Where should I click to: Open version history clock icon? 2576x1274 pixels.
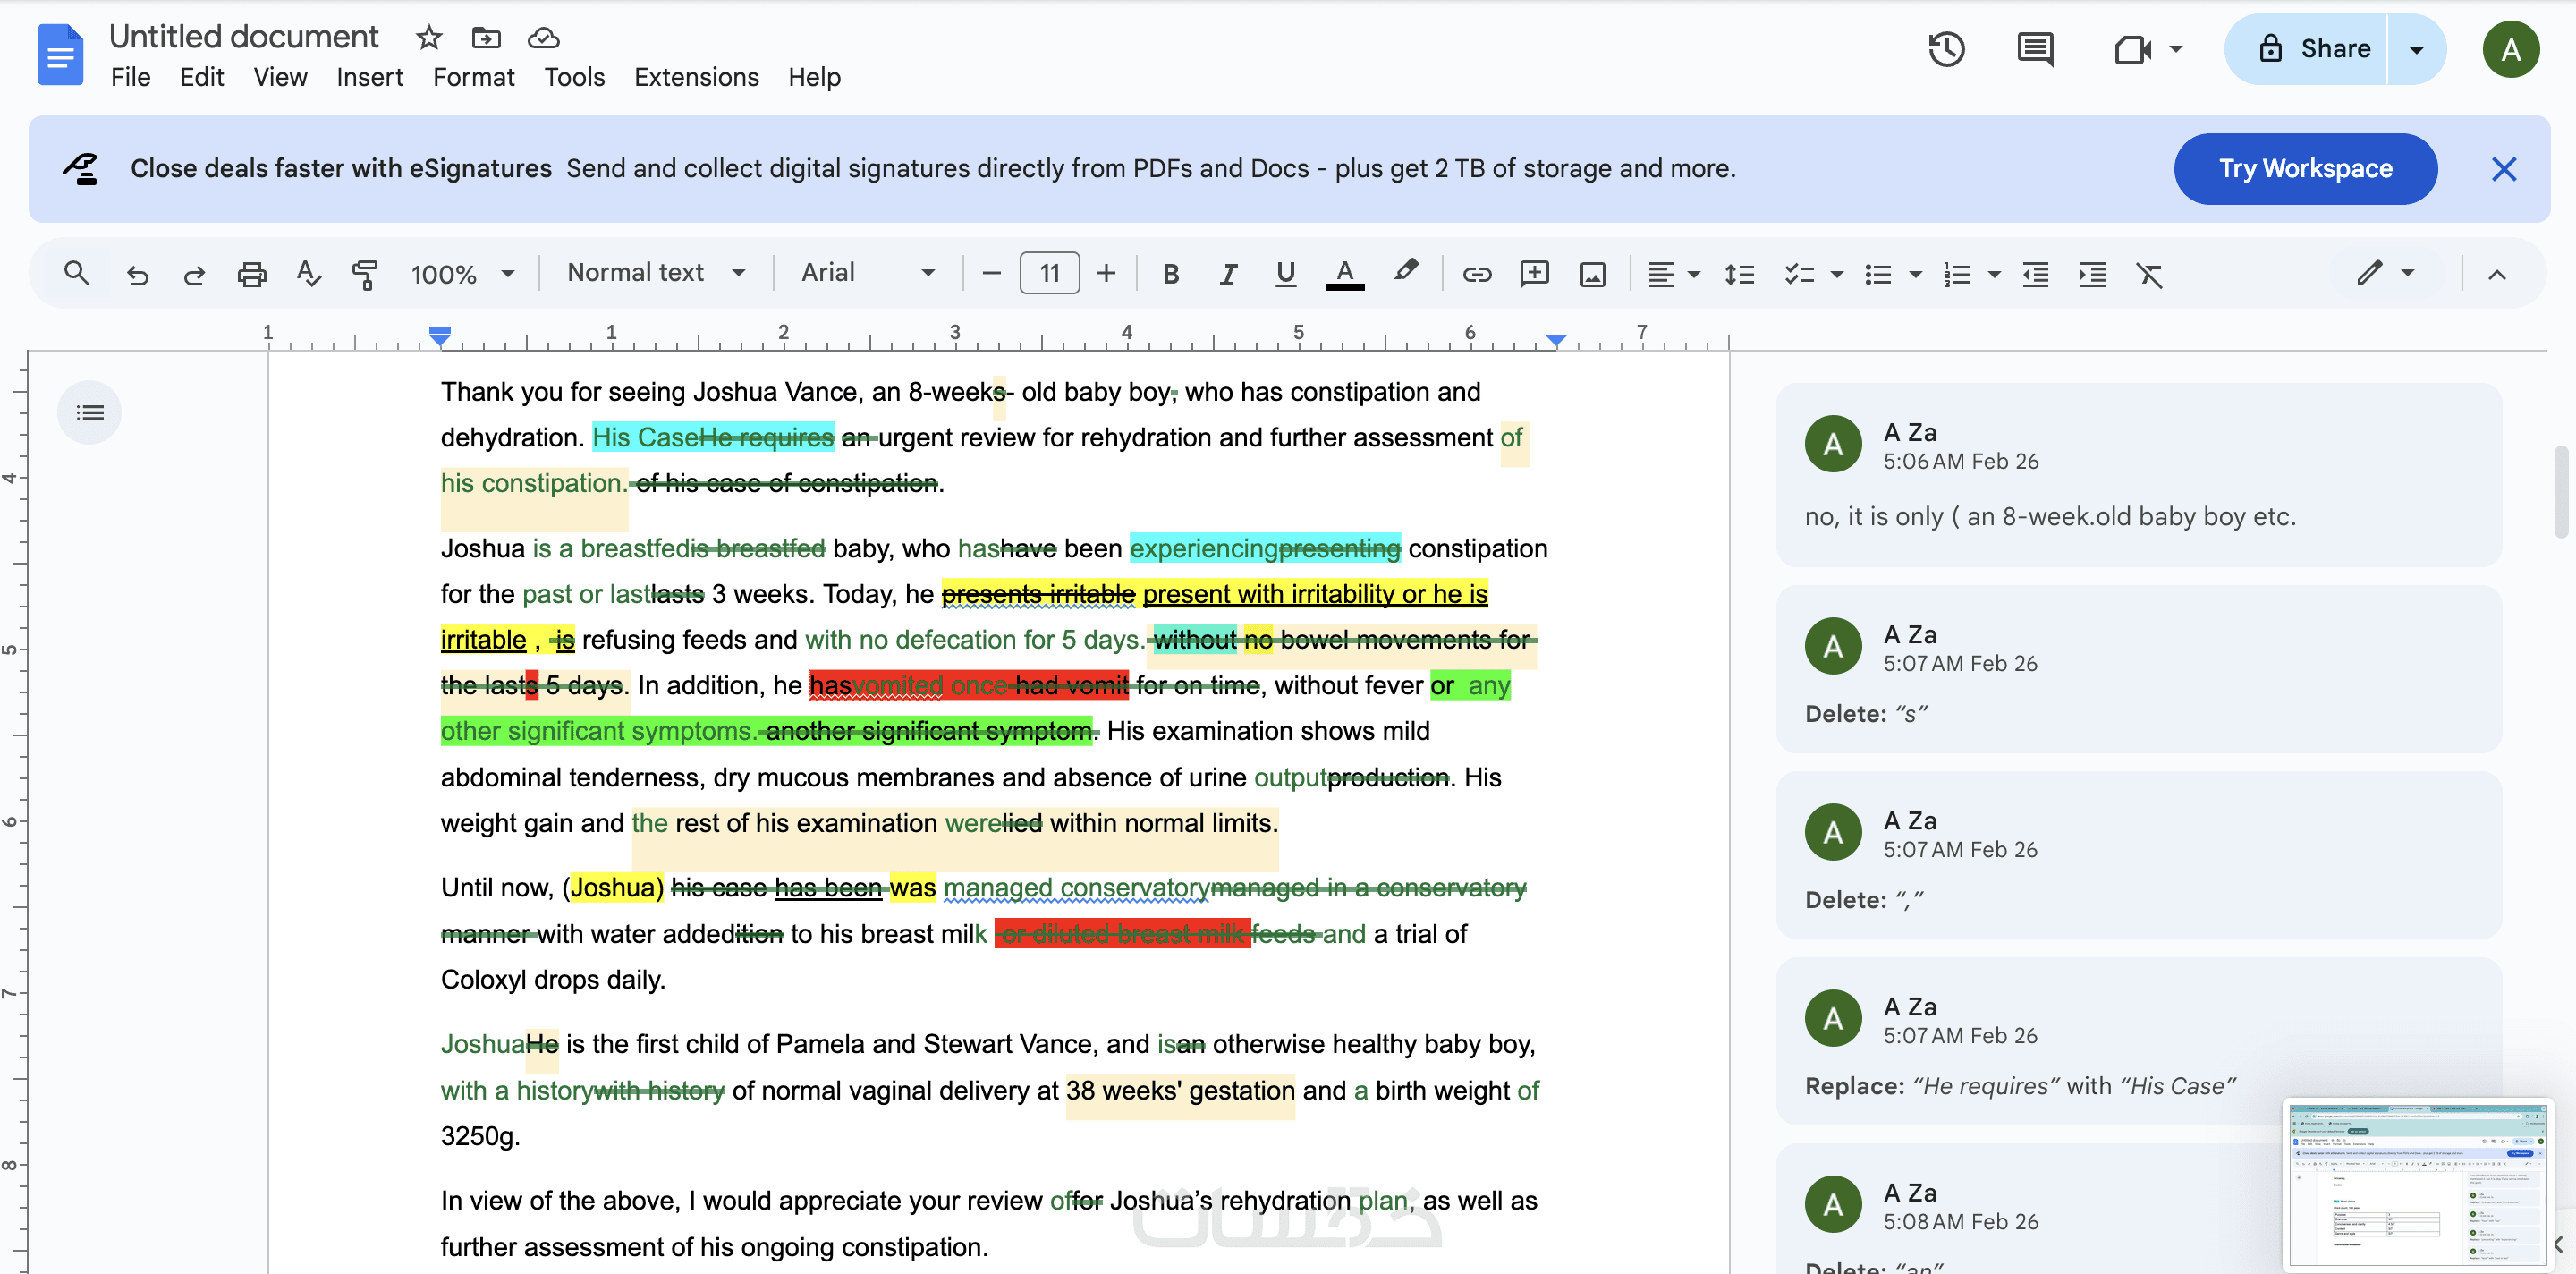click(1945, 49)
